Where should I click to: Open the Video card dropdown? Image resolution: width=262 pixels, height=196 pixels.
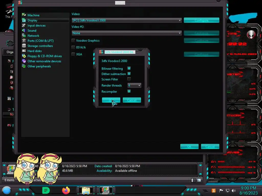[127, 20]
